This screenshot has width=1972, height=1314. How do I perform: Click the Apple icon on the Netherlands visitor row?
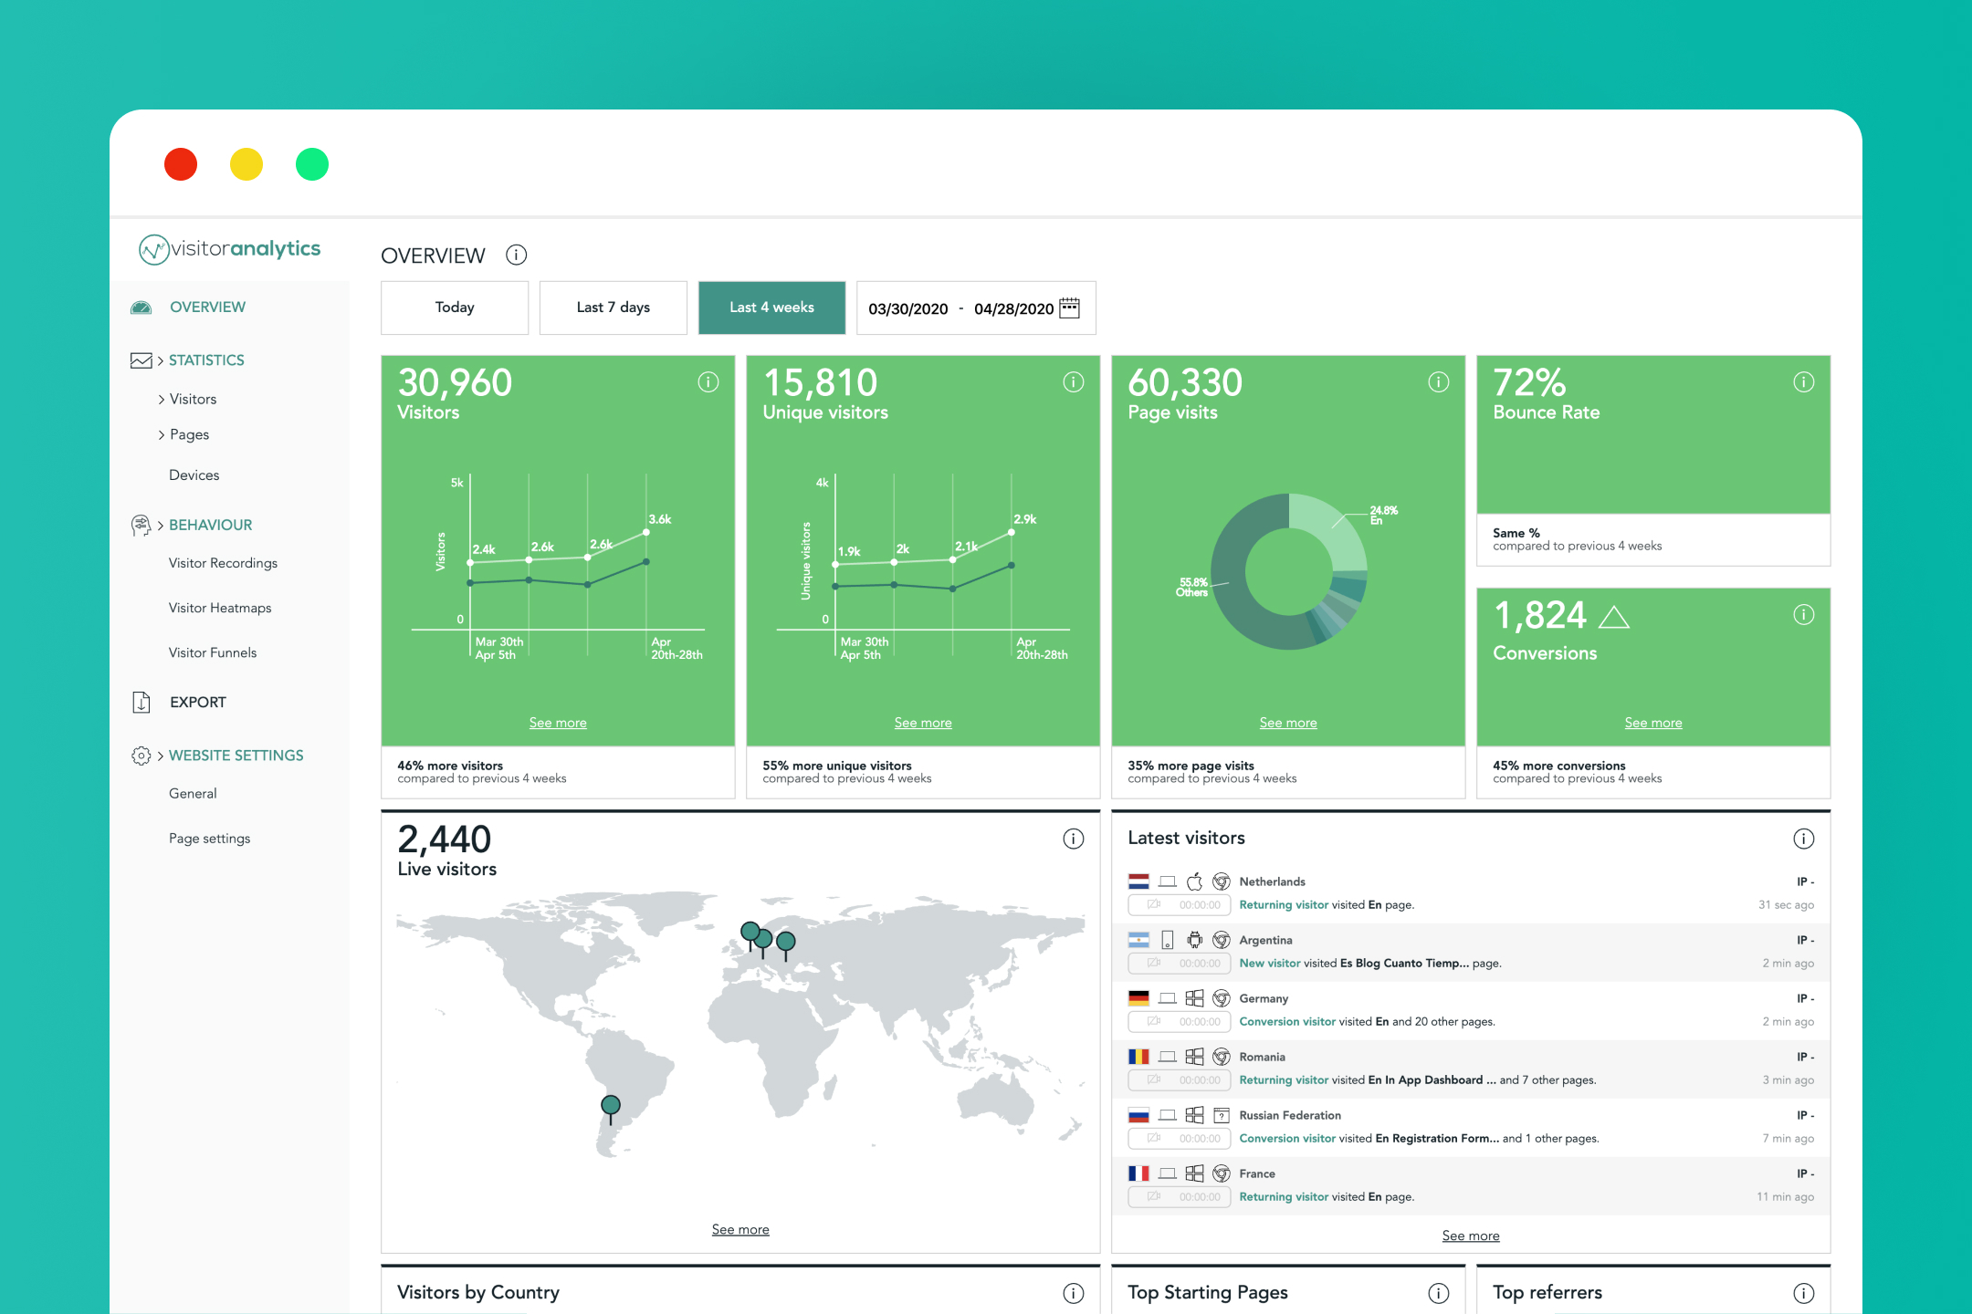[1194, 881]
